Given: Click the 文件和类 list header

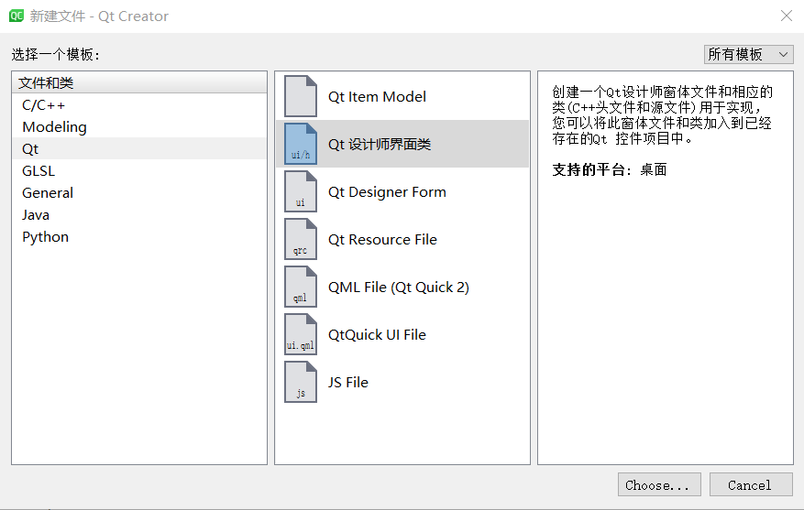Looking at the screenshot, I should click(x=139, y=82).
